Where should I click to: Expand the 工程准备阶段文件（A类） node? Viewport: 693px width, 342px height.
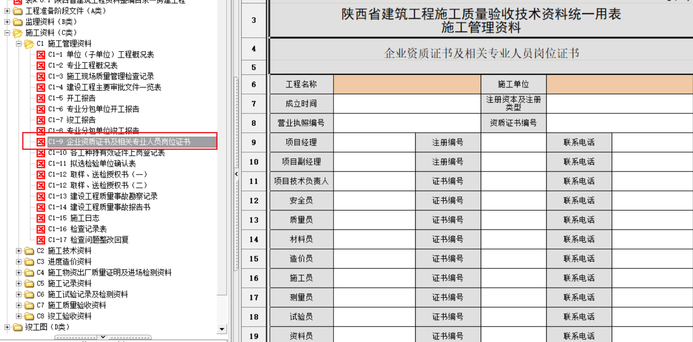tap(7, 11)
